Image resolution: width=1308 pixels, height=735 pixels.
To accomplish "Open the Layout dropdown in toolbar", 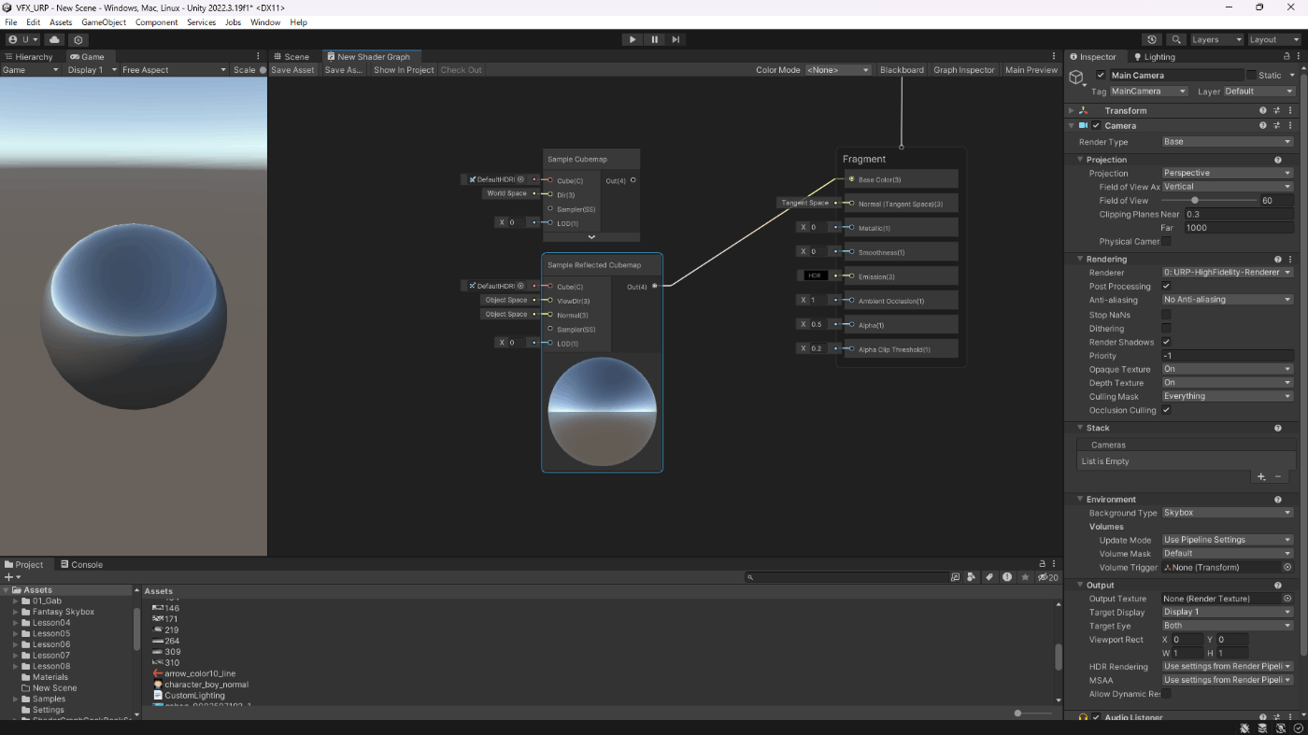I will click(x=1273, y=39).
